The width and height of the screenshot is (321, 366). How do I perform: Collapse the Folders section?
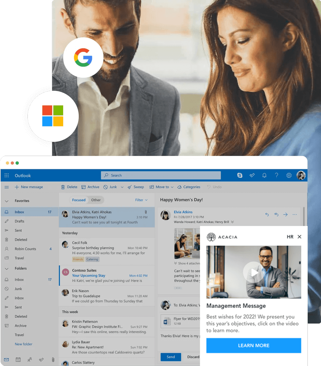point(6,269)
